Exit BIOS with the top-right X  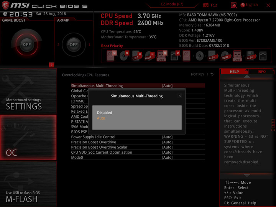[x=268, y=5]
